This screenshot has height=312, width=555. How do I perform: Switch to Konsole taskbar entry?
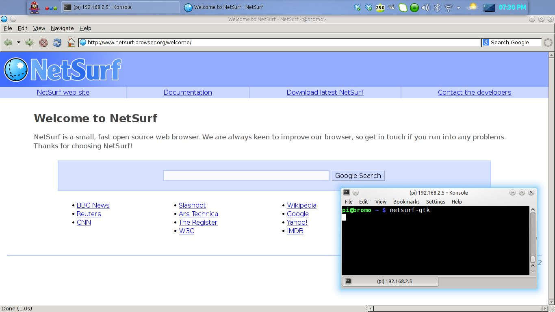120,7
